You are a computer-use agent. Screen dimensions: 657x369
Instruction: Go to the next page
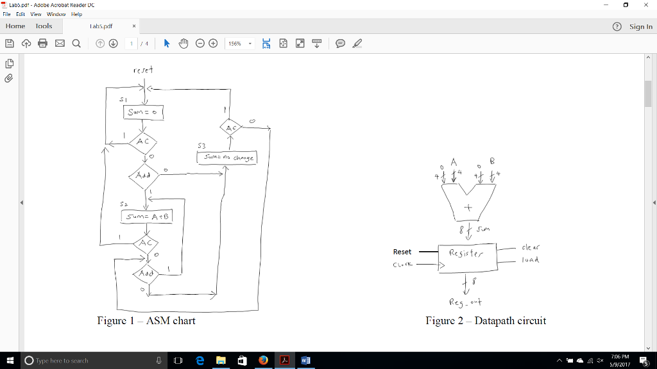click(x=114, y=44)
